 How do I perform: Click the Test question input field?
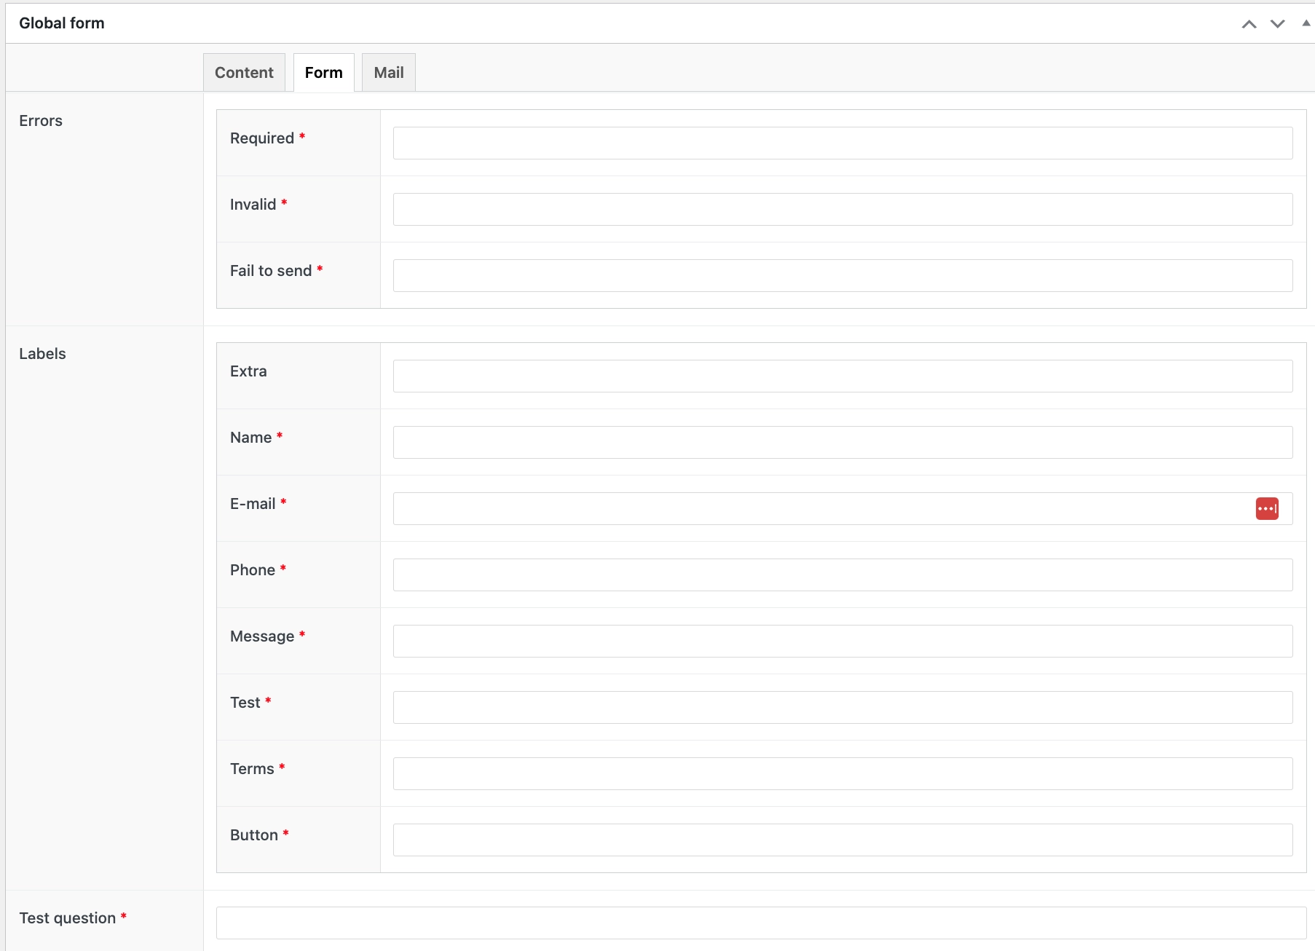click(x=761, y=923)
